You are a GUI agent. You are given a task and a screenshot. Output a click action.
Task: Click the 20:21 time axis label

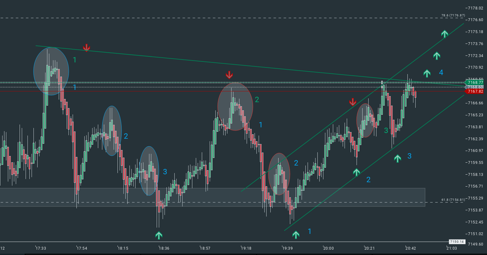[370, 248]
